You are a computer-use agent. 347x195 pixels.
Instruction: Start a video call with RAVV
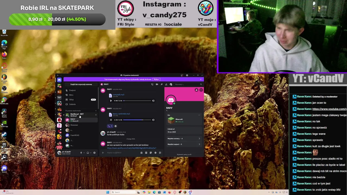pos(157,84)
